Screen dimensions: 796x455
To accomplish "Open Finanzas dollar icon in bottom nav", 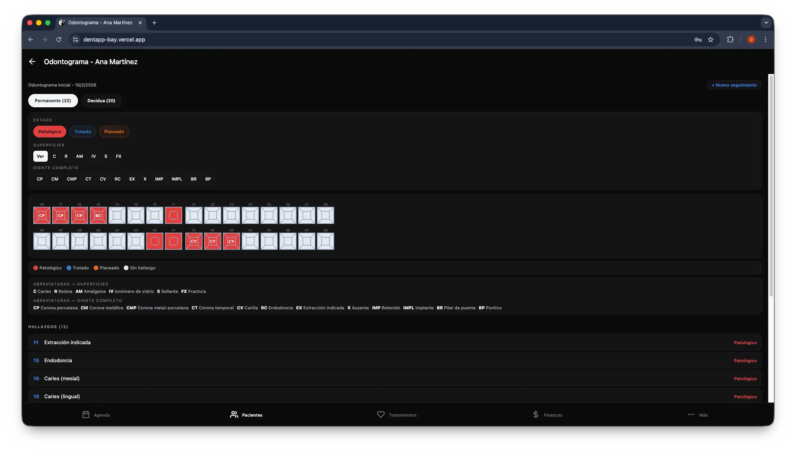I will (x=535, y=415).
